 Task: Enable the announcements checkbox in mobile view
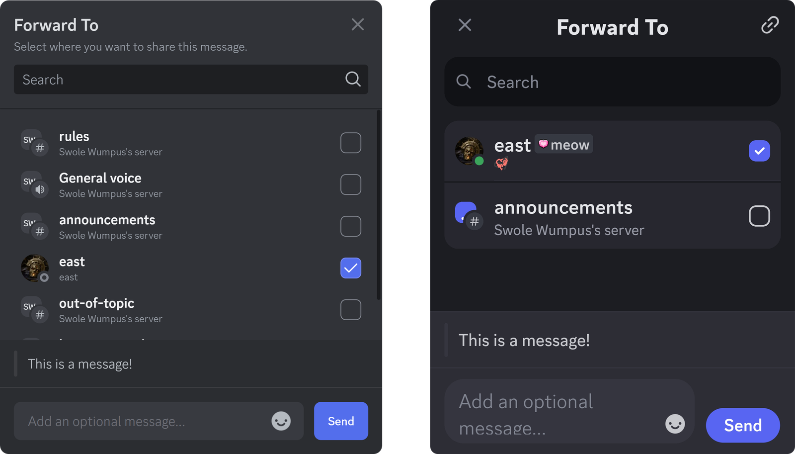click(x=759, y=216)
